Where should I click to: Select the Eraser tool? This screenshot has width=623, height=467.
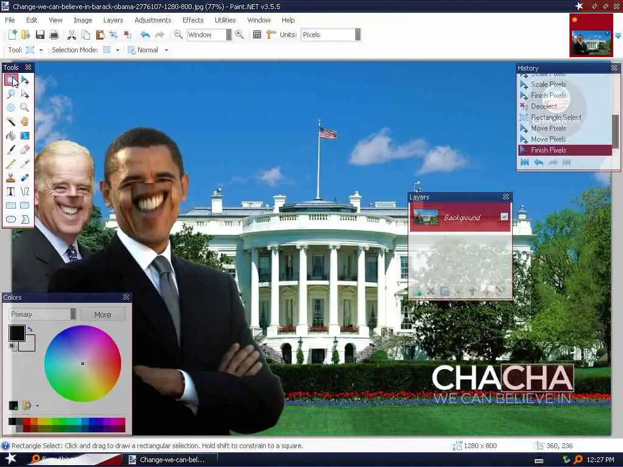25,150
